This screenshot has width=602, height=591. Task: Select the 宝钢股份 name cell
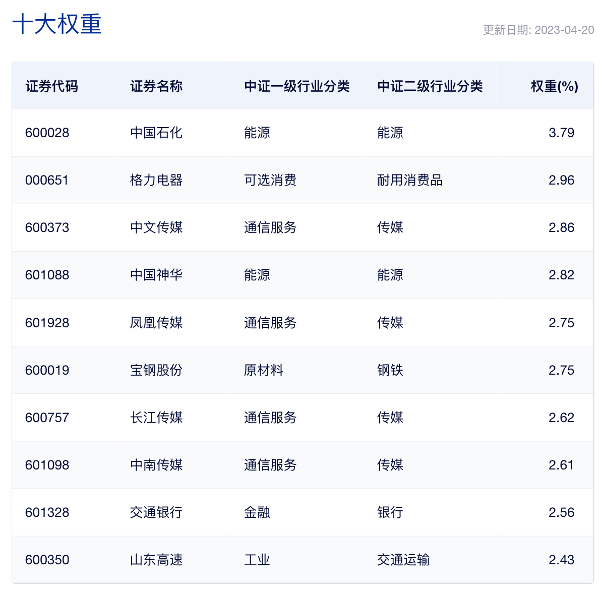pyautogui.click(x=156, y=370)
